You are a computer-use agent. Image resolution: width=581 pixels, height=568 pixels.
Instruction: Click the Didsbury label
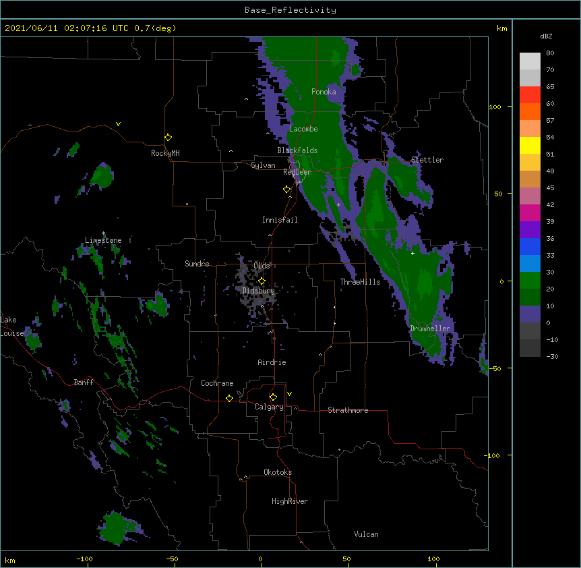point(259,291)
